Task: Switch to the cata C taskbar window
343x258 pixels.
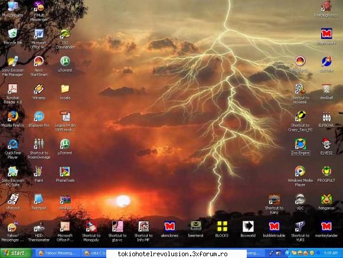Action: pos(94,253)
